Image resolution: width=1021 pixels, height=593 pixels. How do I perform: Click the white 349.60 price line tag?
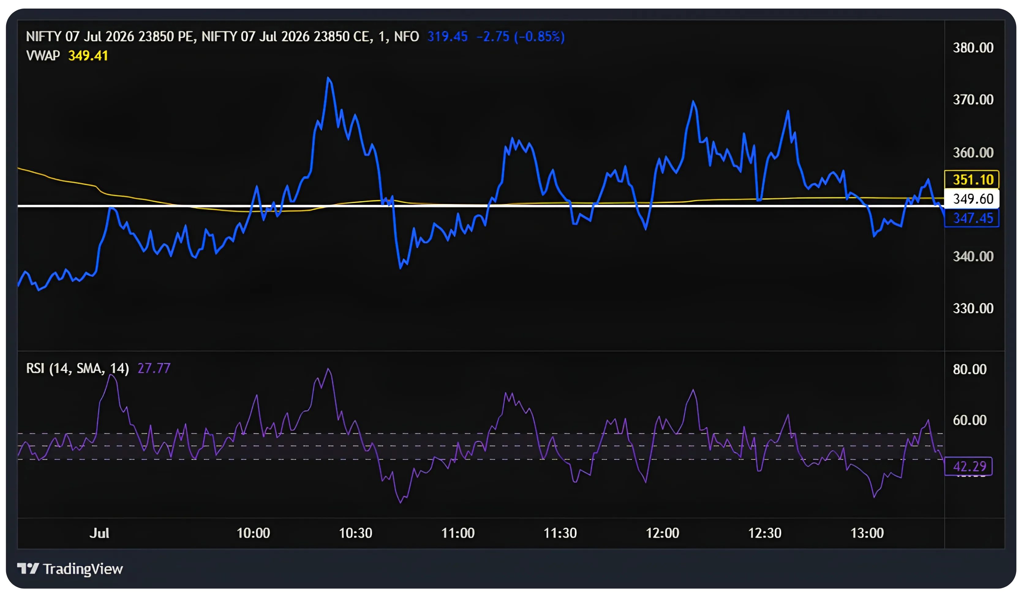tap(972, 199)
